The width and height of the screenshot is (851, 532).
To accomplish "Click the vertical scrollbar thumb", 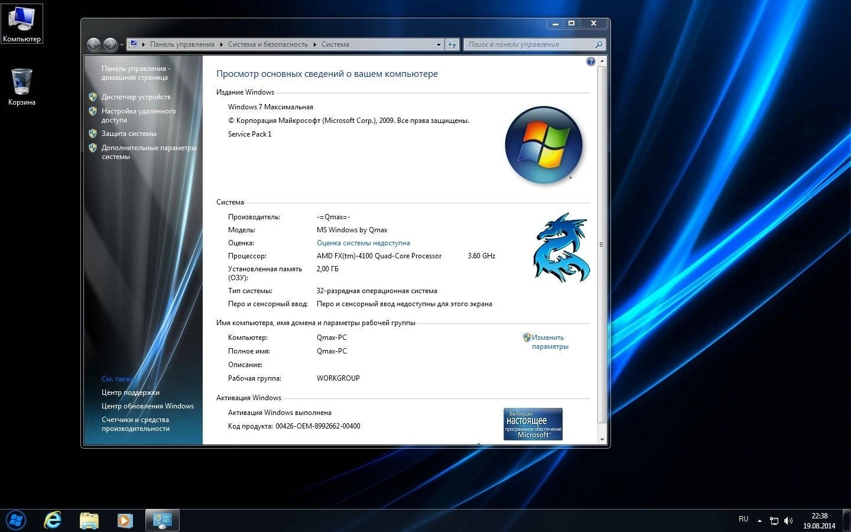I will click(x=602, y=244).
